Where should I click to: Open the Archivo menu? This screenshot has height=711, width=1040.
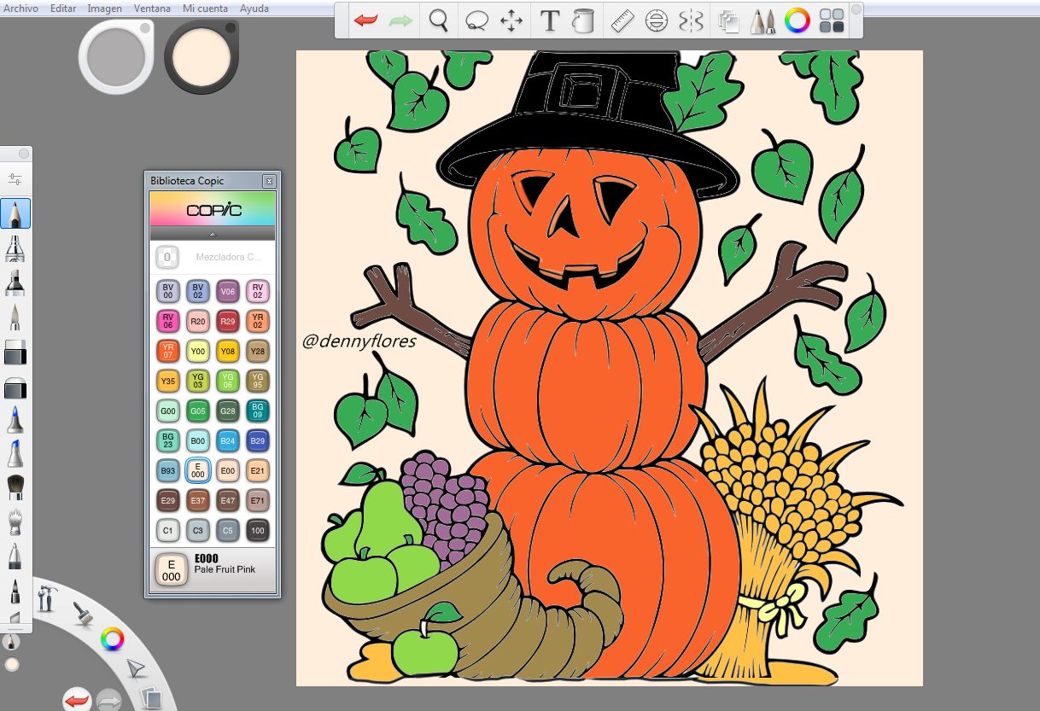coord(20,9)
